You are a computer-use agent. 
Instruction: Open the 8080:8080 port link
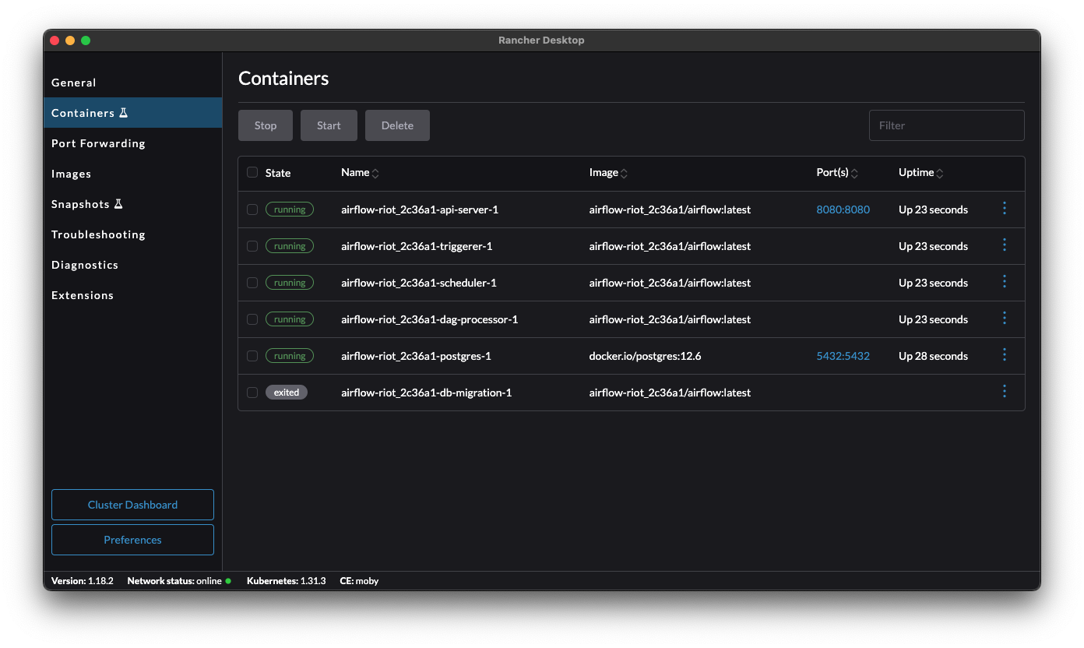coord(843,209)
